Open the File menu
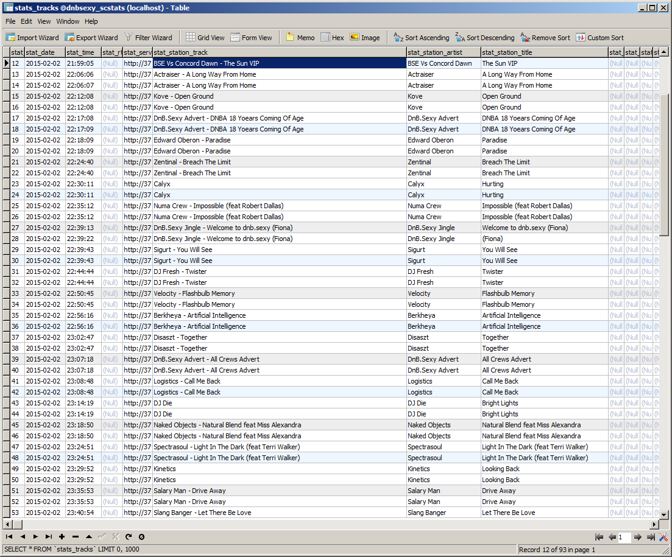This screenshot has height=557, width=672. point(10,21)
